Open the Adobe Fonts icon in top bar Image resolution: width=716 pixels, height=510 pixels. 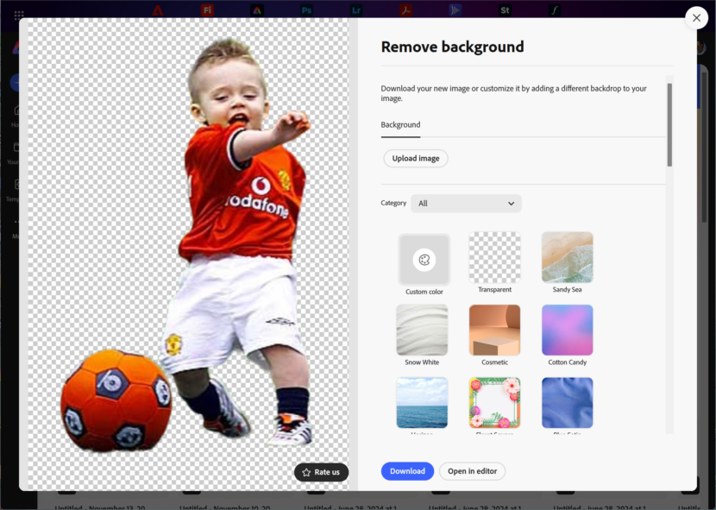pyautogui.click(x=554, y=10)
